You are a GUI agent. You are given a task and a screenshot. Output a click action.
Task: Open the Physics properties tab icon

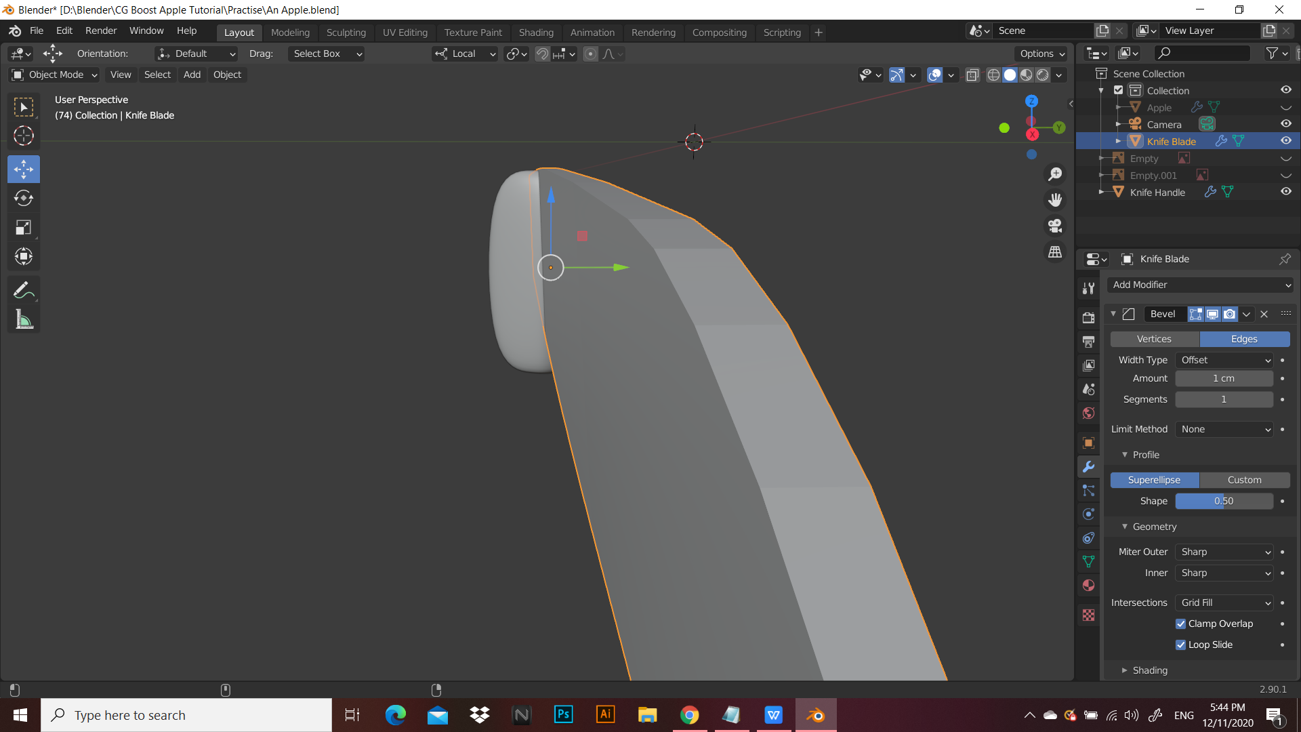(1088, 514)
